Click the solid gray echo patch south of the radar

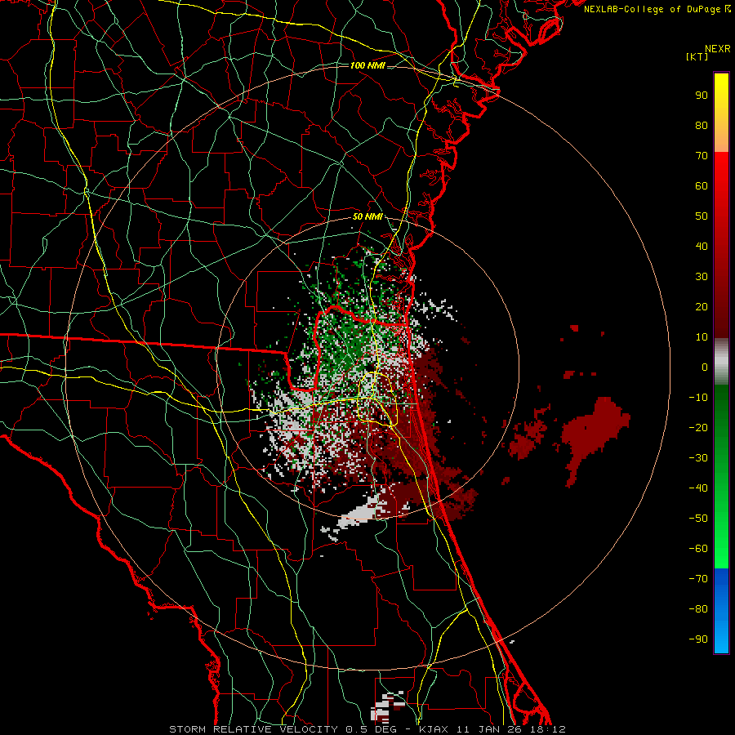click(x=361, y=514)
